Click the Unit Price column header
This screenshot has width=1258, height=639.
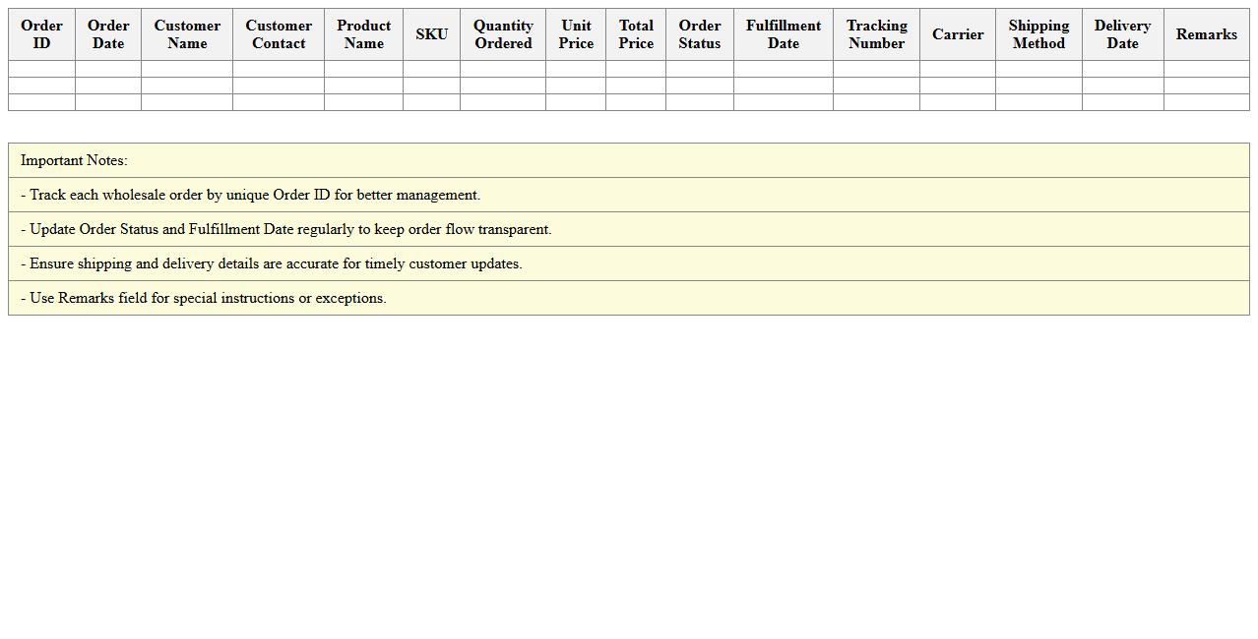coord(576,33)
